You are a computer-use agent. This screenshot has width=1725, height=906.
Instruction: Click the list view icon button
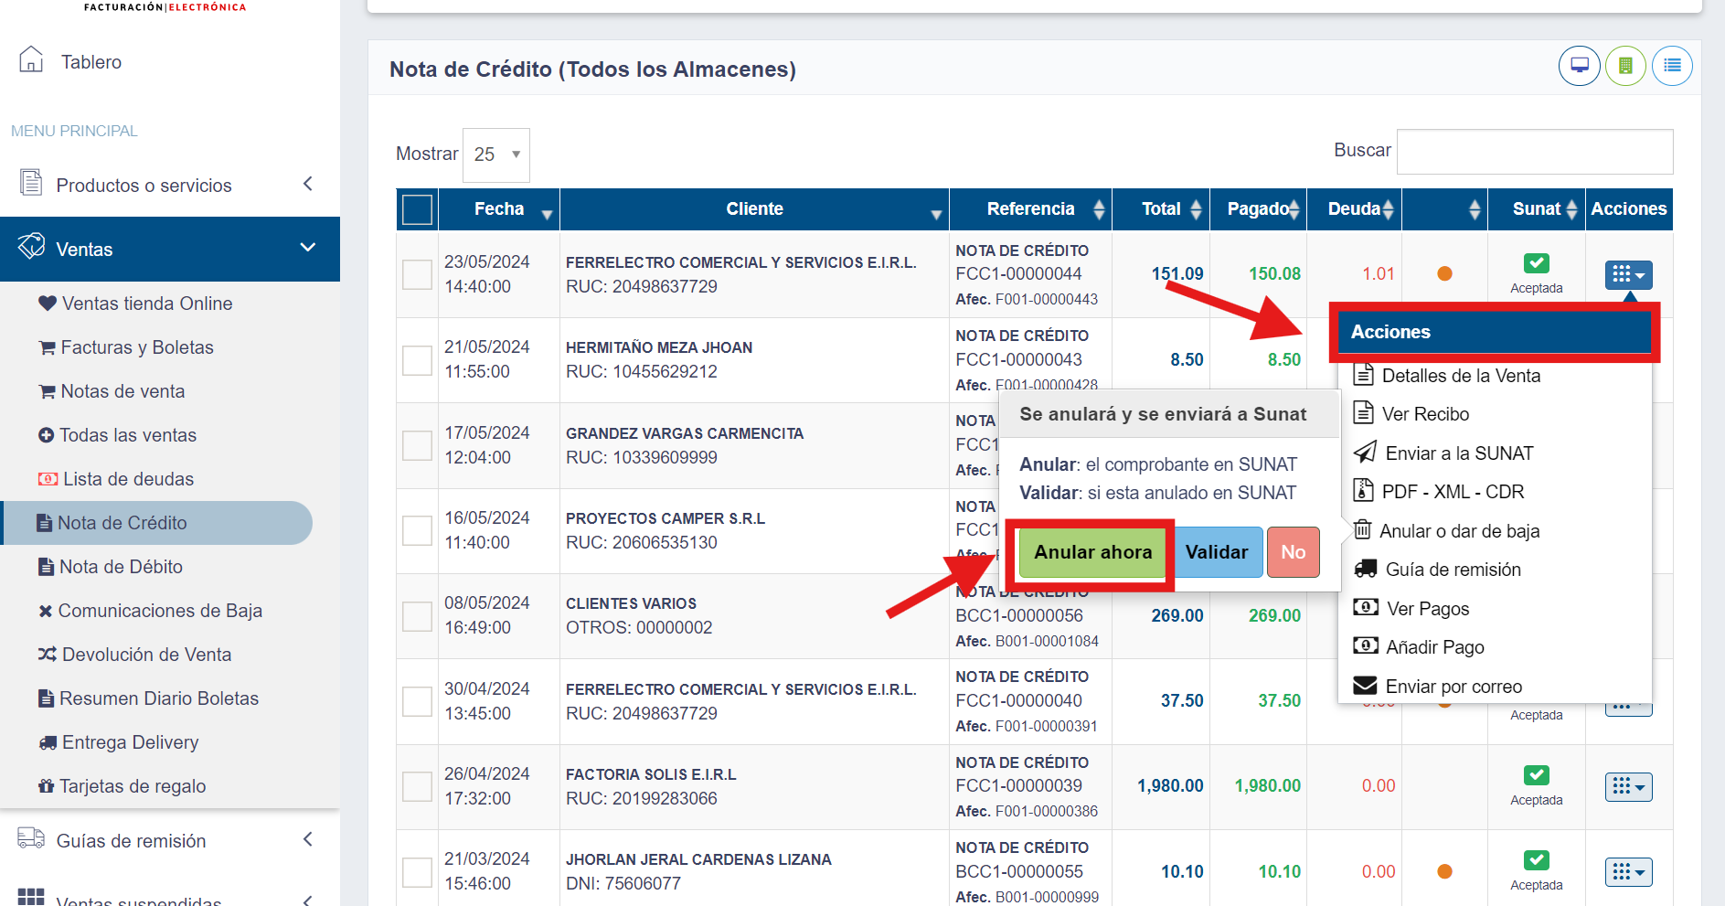[x=1672, y=66]
